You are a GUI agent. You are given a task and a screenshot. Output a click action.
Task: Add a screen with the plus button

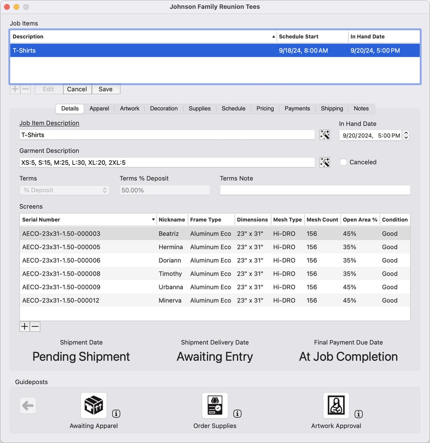[x=25, y=327]
